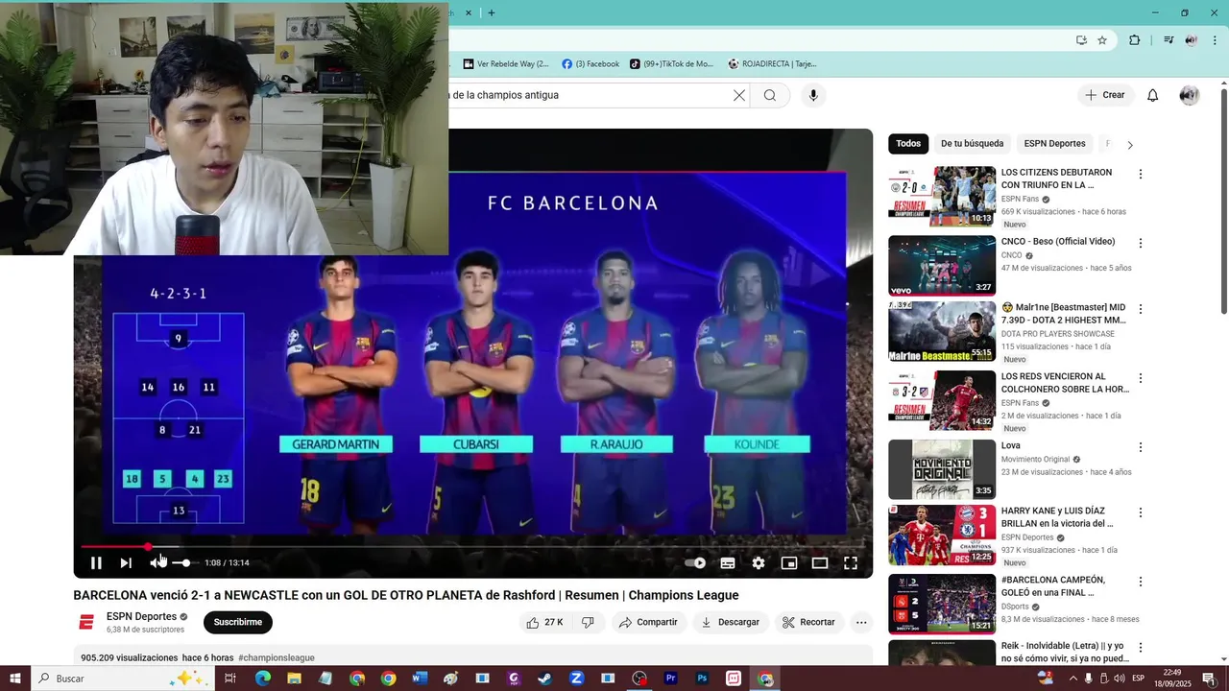Open options for LOS CITIZENS DEBUTARON video
The height and width of the screenshot is (691, 1229).
1141,175
